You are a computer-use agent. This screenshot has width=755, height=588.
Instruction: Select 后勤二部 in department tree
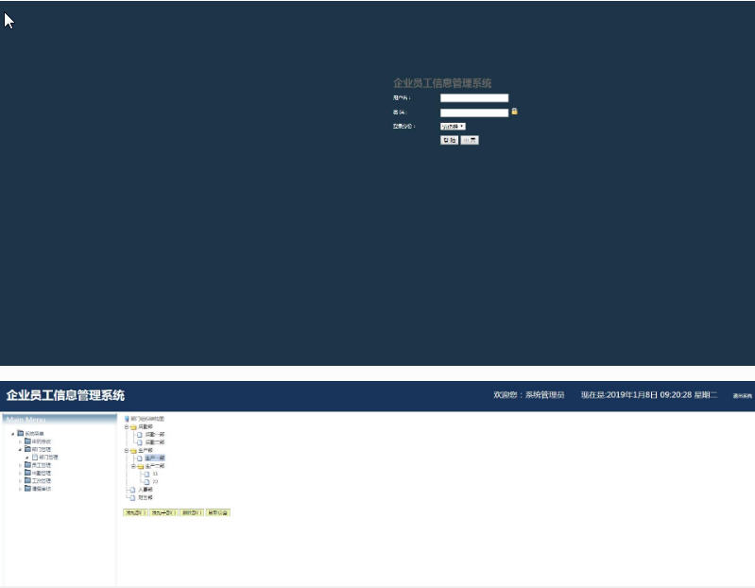(x=155, y=442)
